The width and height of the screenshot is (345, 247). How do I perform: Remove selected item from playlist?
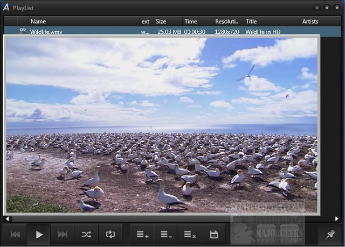(x=166, y=234)
